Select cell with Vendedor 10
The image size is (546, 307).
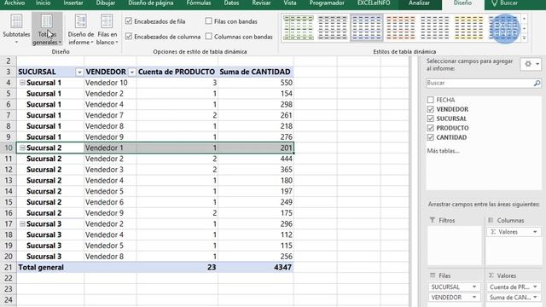pyautogui.click(x=110, y=83)
